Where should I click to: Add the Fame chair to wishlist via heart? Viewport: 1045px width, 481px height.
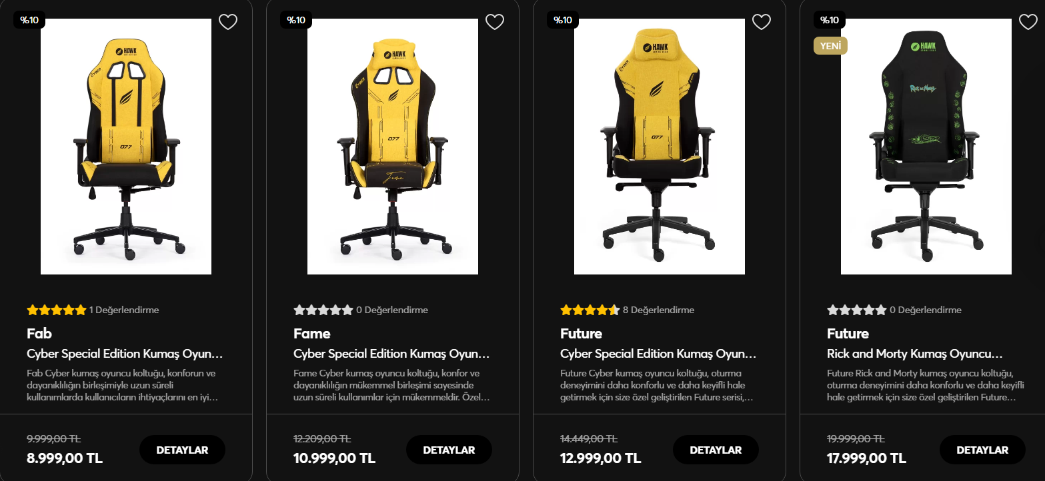pyautogui.click(x=495, y=22)
